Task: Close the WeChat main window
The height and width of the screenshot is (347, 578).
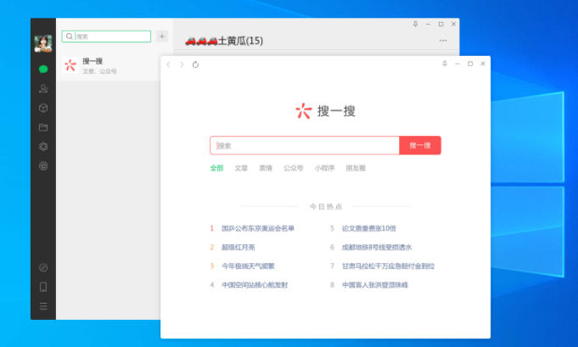Action: [x=454, y=24]
